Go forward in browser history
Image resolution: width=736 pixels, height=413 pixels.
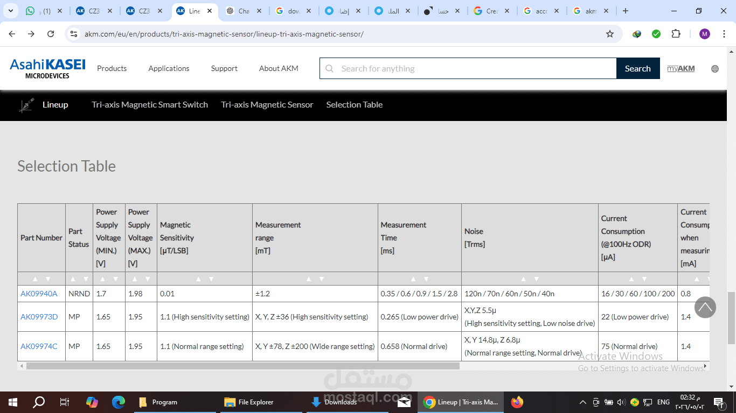31,34
